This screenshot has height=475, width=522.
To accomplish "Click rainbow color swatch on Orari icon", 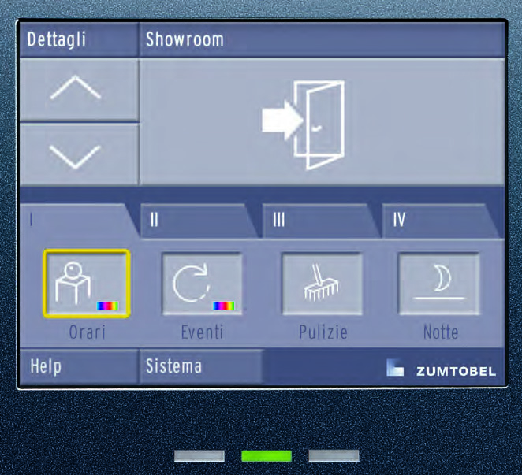I will 107,306.
